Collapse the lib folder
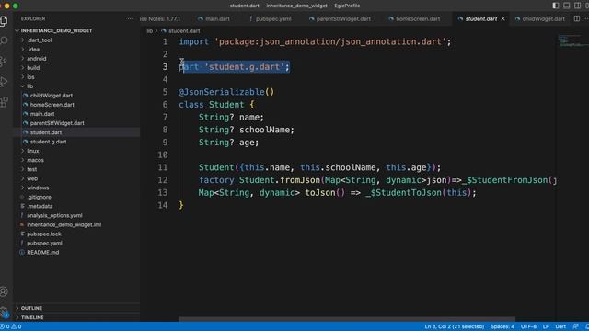The height and width of the screenshot is (331, 589). coord(29,86)
